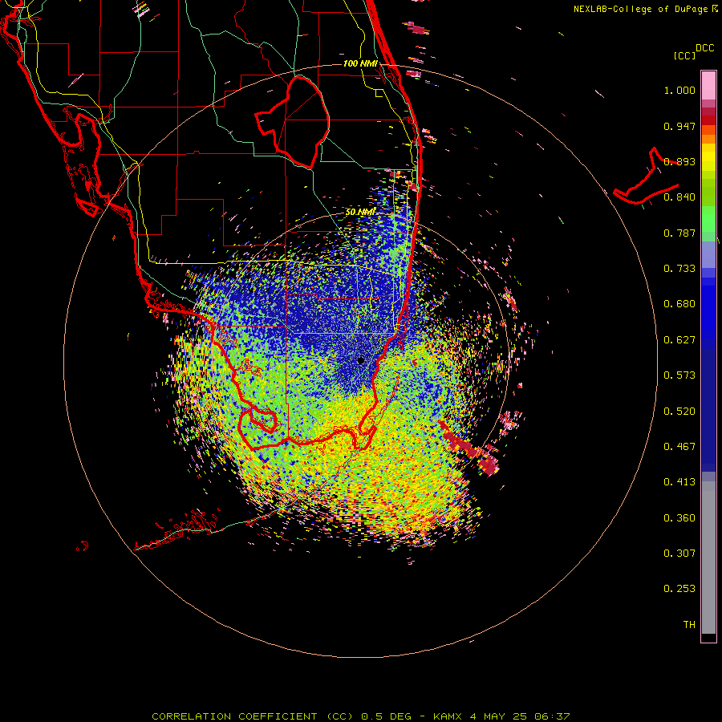
Task: Click the 0.947 color scale value
Action: [x=679, y=126]
